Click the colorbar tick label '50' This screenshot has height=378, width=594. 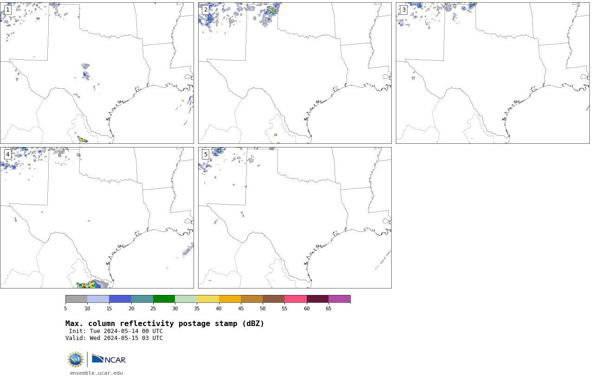pyautogui.click(x=263, y=308)
